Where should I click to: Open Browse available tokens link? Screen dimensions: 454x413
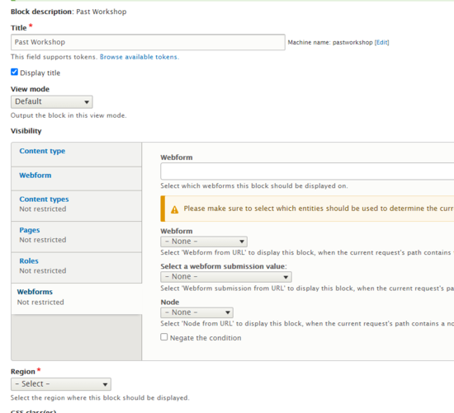(140, 57)
